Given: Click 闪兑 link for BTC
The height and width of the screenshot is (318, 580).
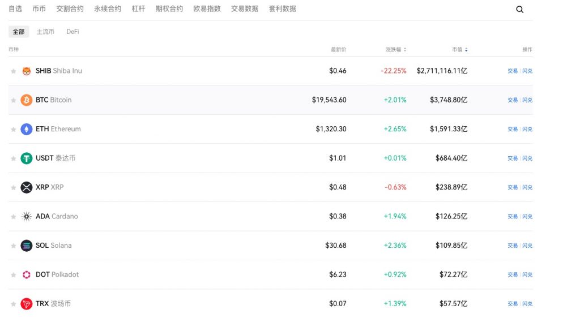Looking at the screenshot, I should click(x=527, y=100).
